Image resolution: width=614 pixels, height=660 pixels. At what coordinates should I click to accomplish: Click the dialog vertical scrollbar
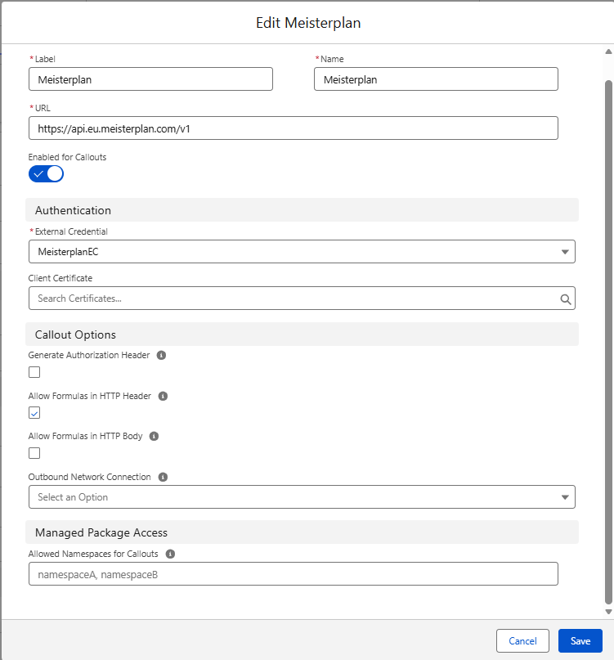click(x=608, y=342)
